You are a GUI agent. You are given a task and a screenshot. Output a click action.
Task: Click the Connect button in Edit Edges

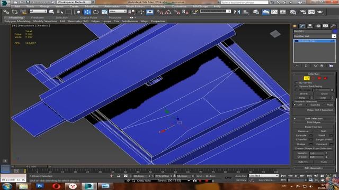click(322, 144)
